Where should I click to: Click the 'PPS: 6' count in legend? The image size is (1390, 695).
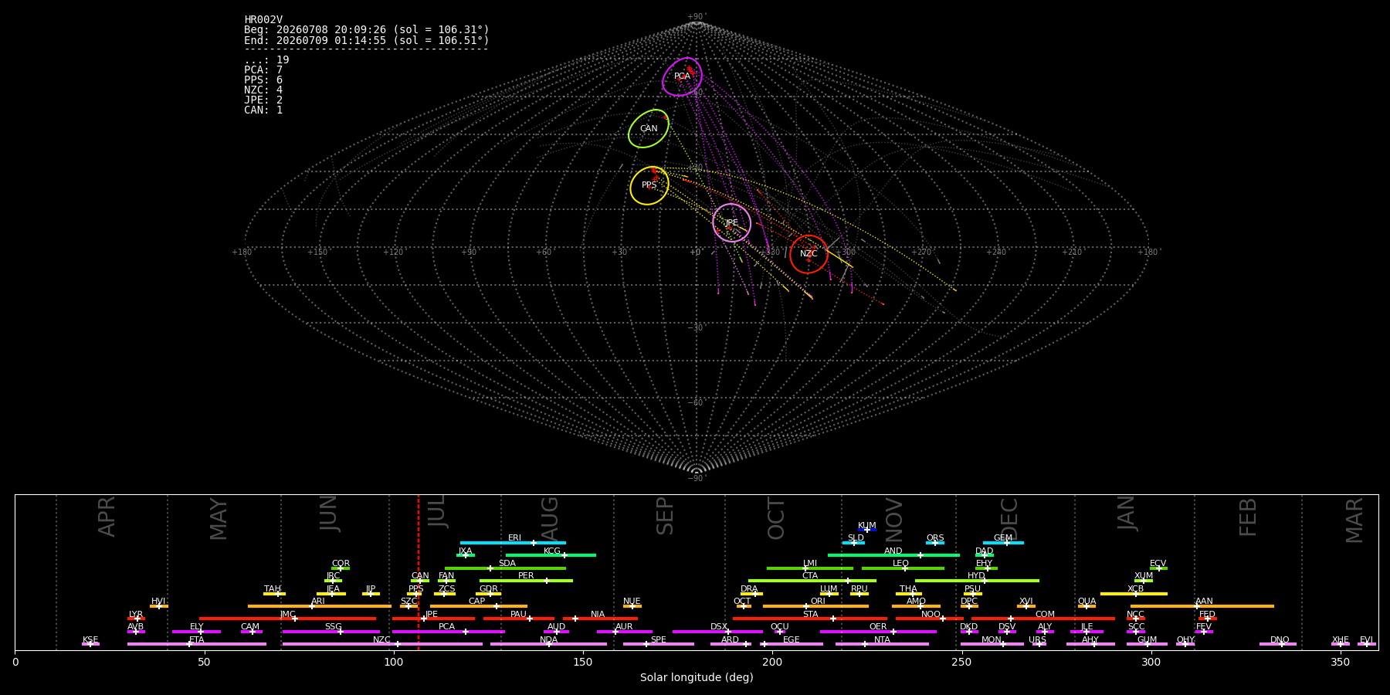point(263,80)
